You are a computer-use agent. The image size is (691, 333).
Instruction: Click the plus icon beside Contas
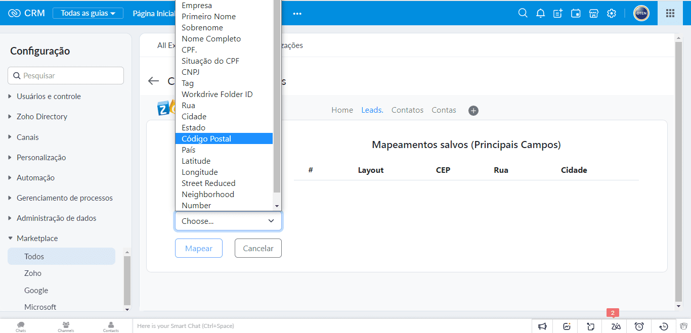(473, 111)
